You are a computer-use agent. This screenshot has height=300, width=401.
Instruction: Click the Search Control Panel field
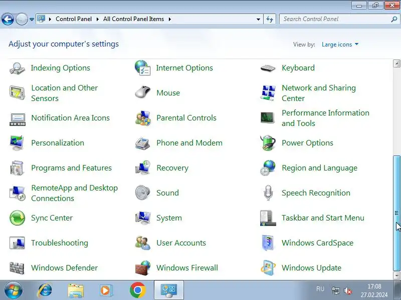click(x=336, y=19)
